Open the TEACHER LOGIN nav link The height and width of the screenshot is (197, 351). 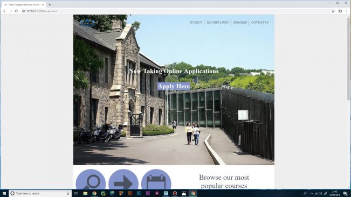click(x=218, y=22)
